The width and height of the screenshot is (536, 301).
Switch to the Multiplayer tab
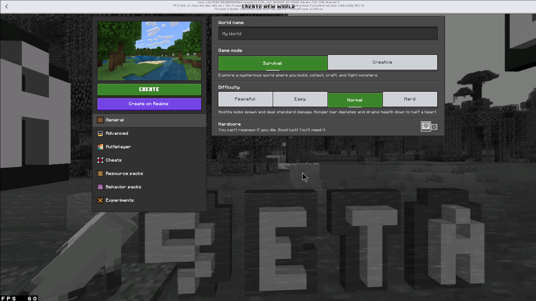pyautogui.click(x=150, y=147)
